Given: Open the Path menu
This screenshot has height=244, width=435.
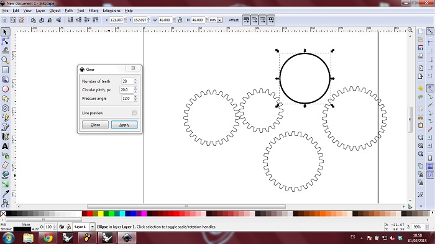Looking at the screenshot, I should [68, 11].
